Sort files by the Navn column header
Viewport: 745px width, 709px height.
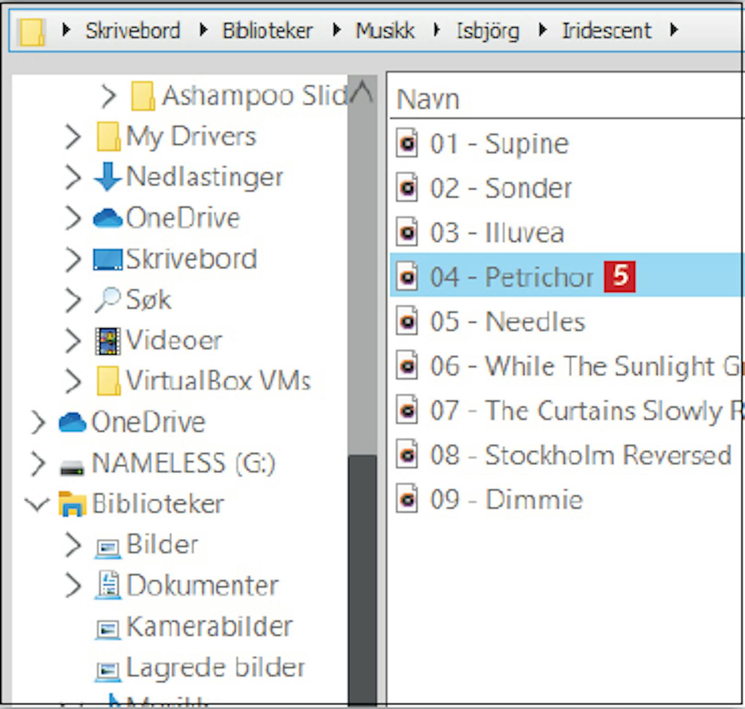tap(428, 99)
